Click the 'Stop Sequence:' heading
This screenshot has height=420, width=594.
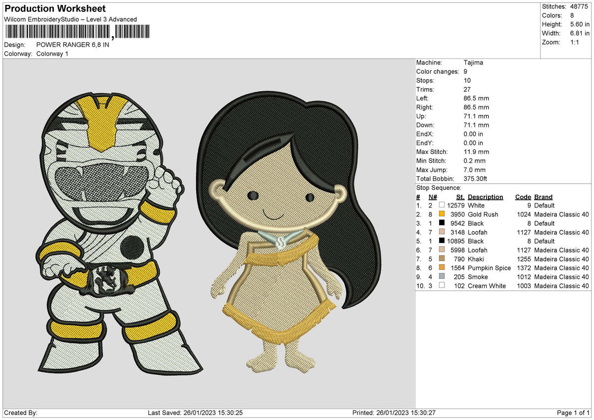coord(439,188)
